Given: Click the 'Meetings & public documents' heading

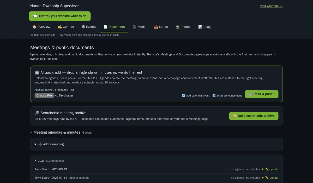Looking at the screenshot, I should [62, 48].
